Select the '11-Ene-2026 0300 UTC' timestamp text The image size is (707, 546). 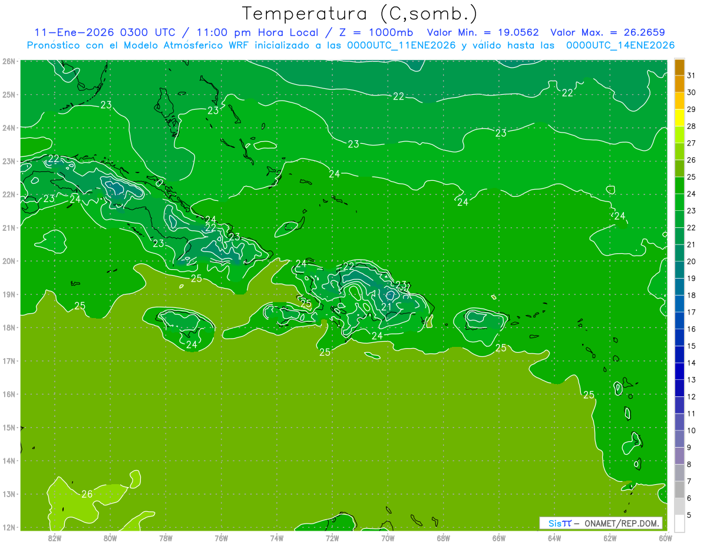pos(104,32)
